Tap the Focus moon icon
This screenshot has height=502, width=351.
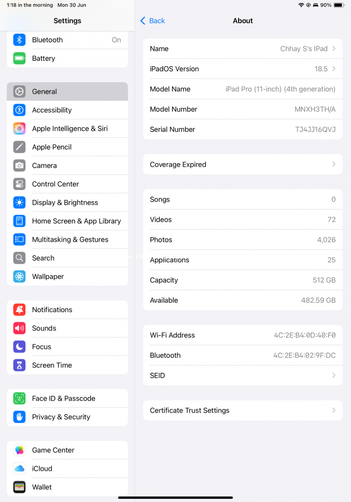19,347
